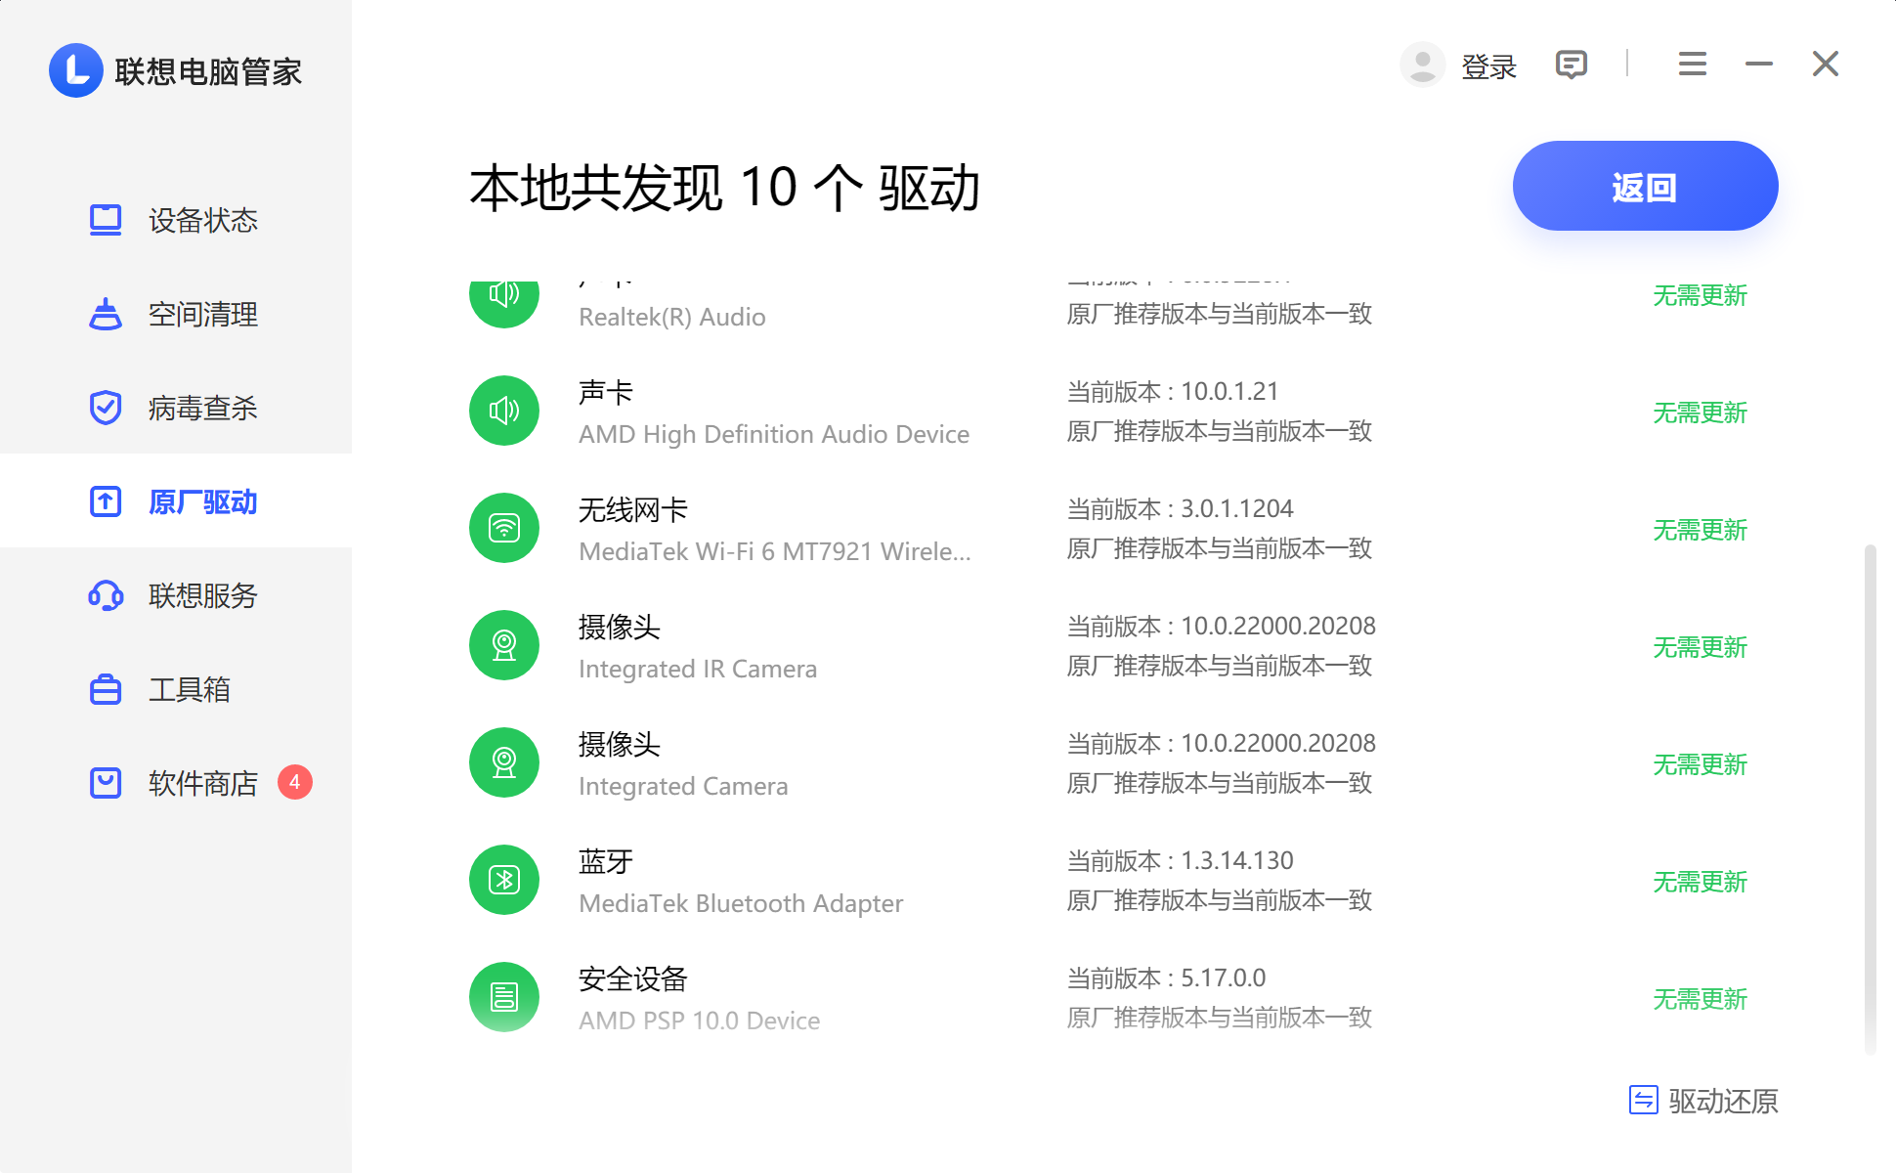Click the Integrated Camera webcam icon
The width and height of the screenshot is (1896, 1173).
click(504, 762)
